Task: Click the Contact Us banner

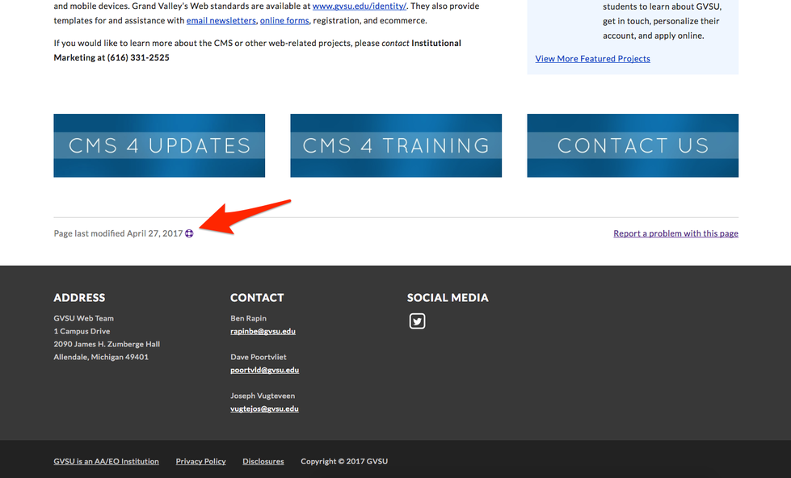Action: pyautogui.click(x=633, y=145)
